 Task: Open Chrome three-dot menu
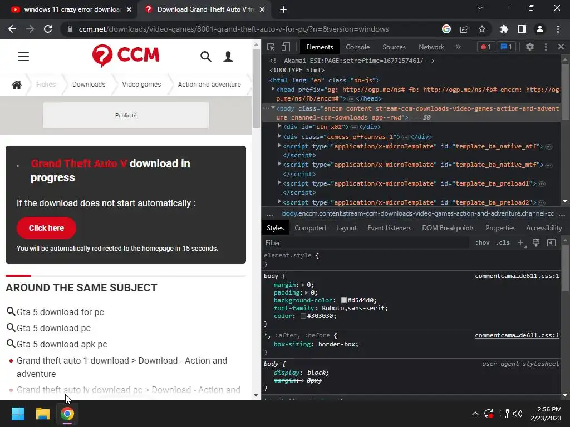click(558, 29)
